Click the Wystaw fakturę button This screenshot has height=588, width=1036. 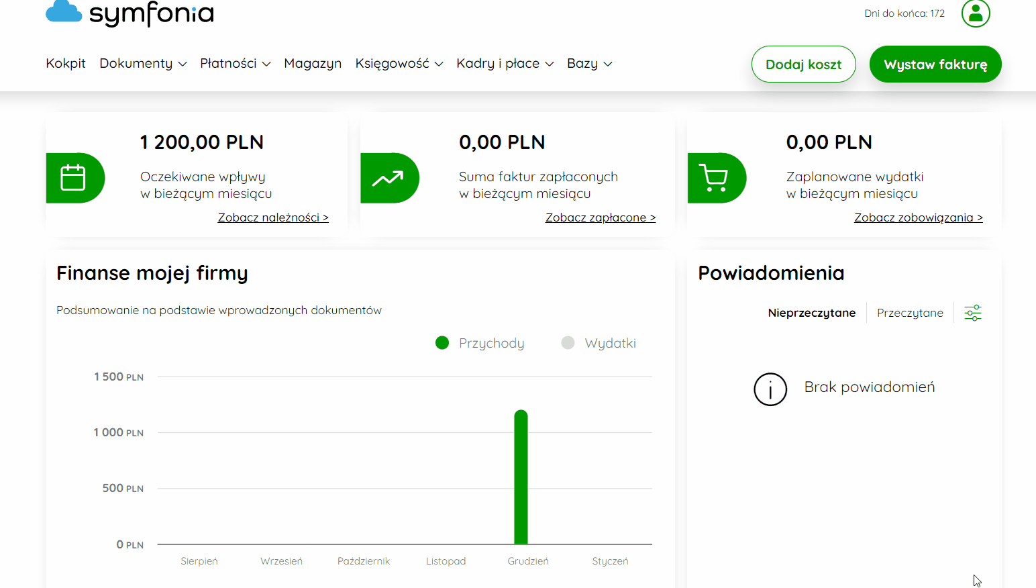935,64
